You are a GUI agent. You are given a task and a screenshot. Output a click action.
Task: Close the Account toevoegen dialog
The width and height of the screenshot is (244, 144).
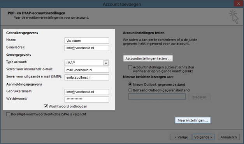[x=239, y=4]
